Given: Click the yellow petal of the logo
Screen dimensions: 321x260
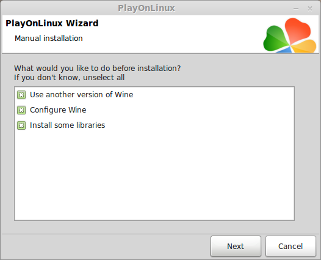Looking at the screenshot, I should pos(305,46).
